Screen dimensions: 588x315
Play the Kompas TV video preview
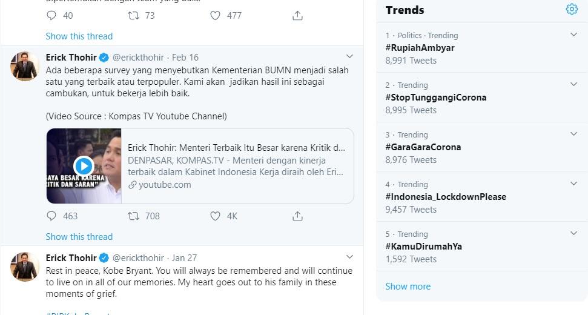point(84,166)
